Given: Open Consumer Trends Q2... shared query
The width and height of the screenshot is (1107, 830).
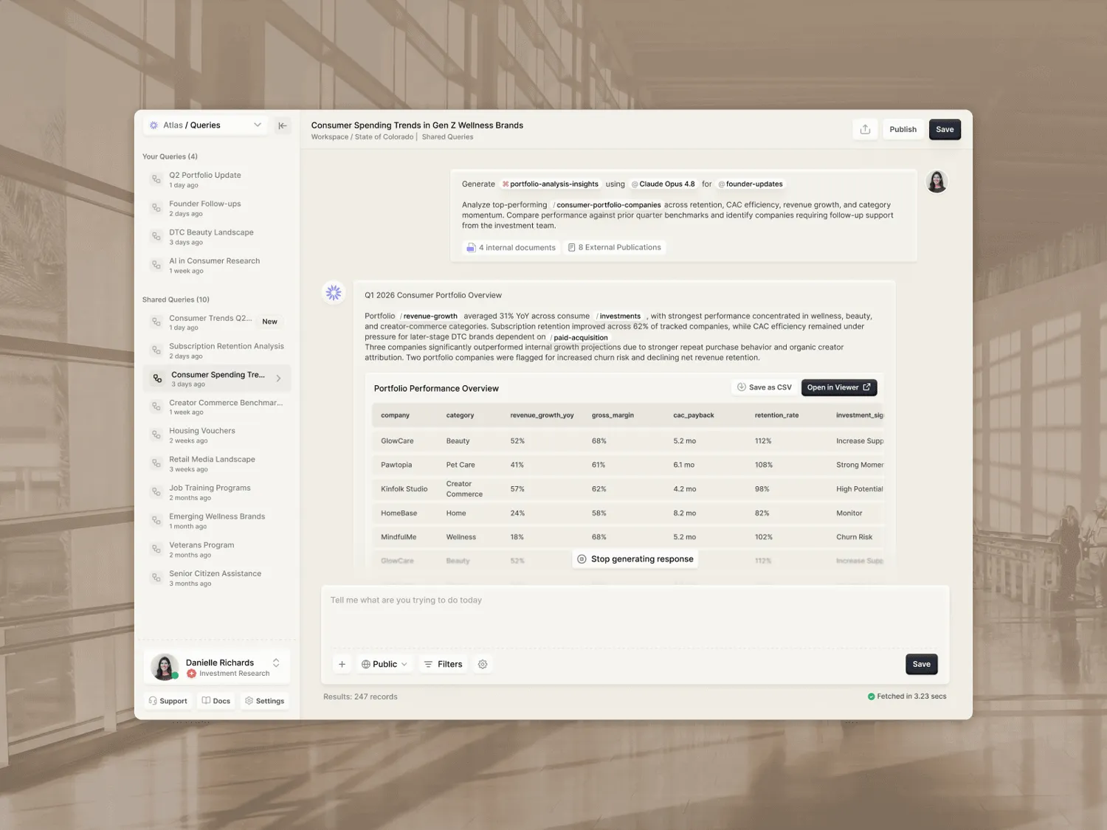Looking at the screenshot, I should [x=217, y=322].
